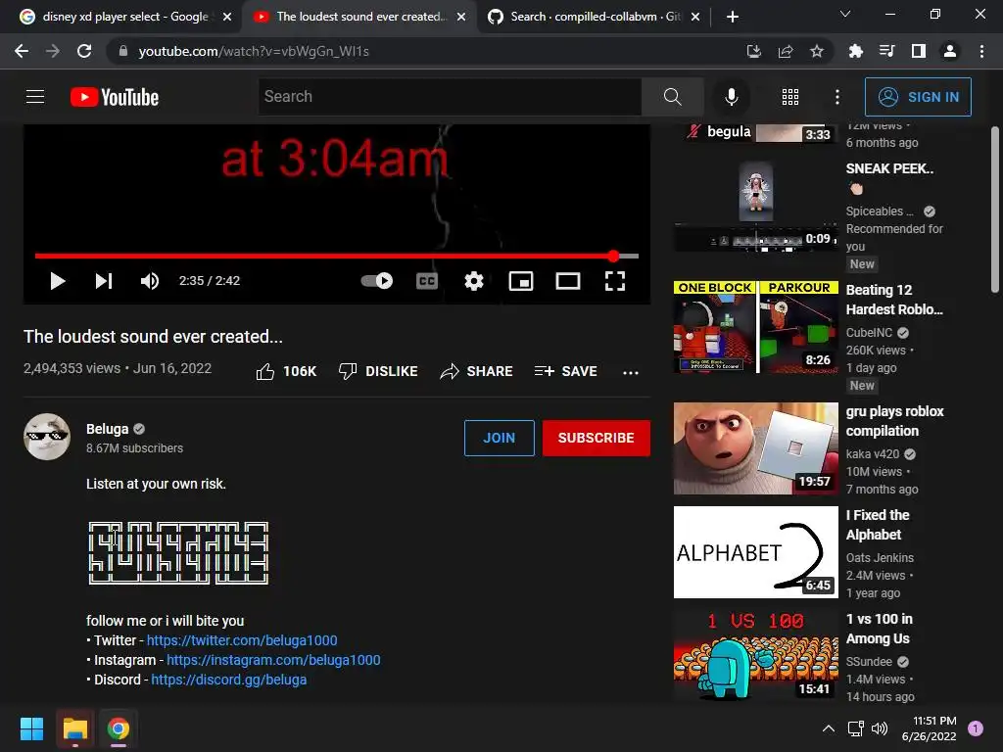Screen dimensions: 1003x752
Task: Open Beluga's Instagram link
Action: coord(273,660)
